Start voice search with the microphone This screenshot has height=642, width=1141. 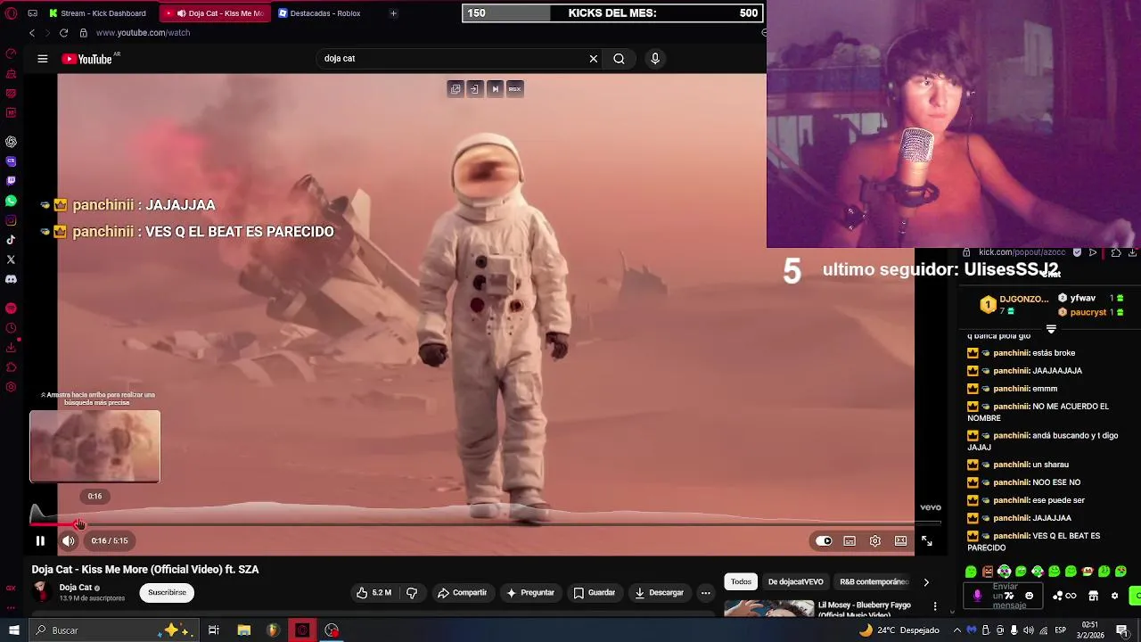(x=655, y=59)
